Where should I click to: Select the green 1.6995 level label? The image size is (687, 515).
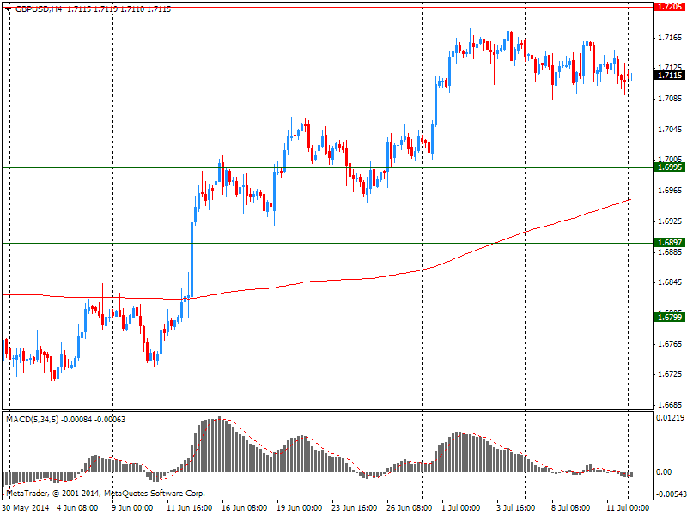tap(670, 167)
